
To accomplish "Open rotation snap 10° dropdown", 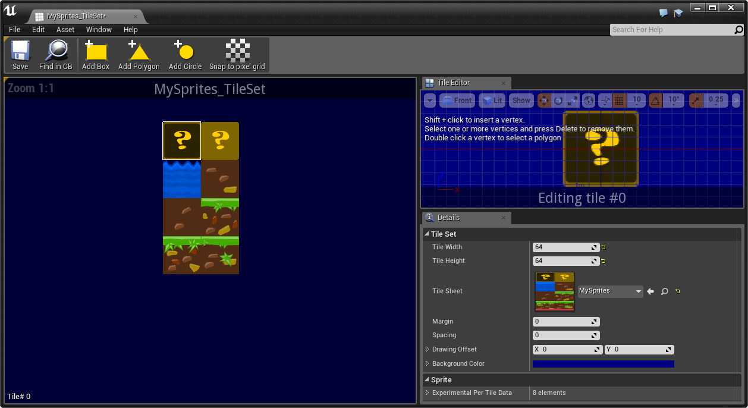I will 674,101.
